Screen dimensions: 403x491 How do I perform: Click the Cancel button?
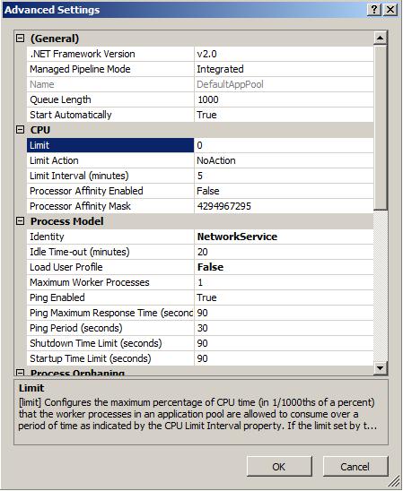coord(355,467)
